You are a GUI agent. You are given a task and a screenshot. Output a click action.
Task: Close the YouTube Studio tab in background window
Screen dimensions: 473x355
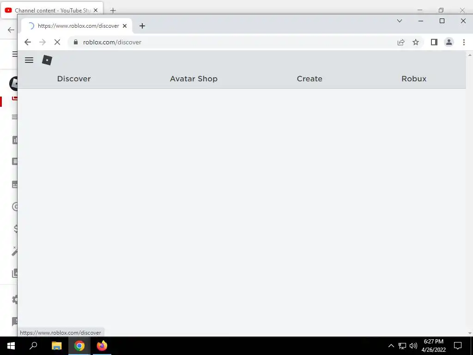96,10
